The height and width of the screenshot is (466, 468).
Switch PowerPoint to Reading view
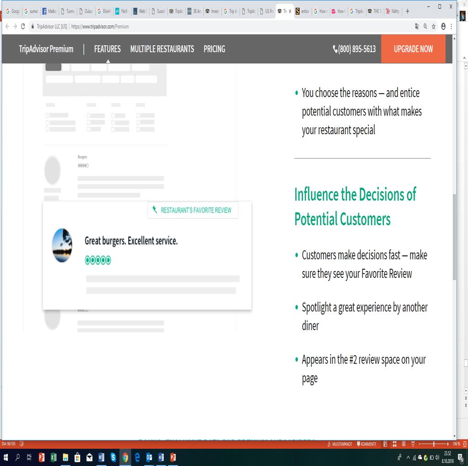(x=404, y=444)
